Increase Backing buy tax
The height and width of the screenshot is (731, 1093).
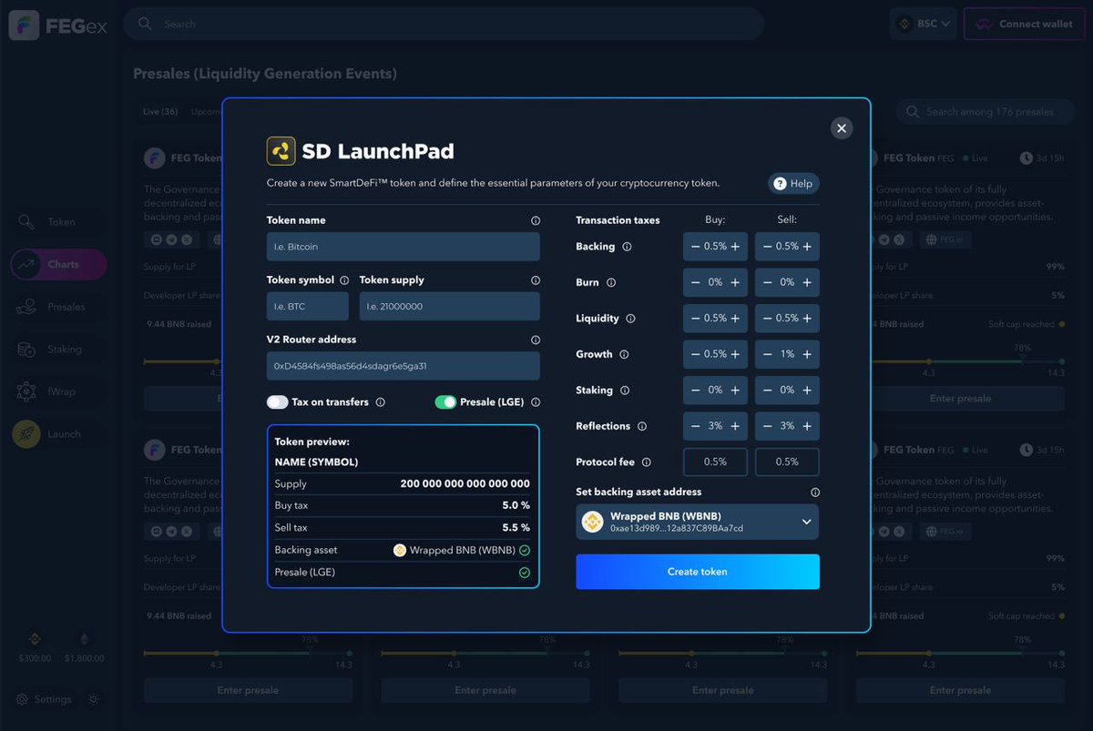pos(735,247)
